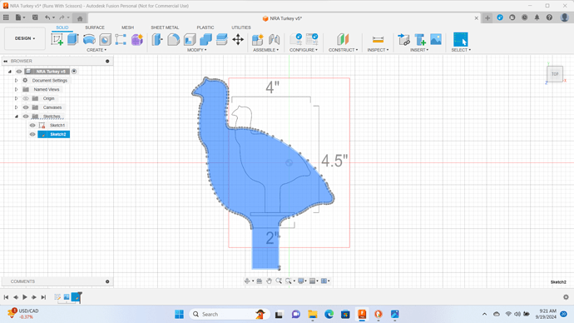The width and height of the screenshot is (574, 323).
Task: Open the Configure Parameters tool
Action: click(296, 39)
